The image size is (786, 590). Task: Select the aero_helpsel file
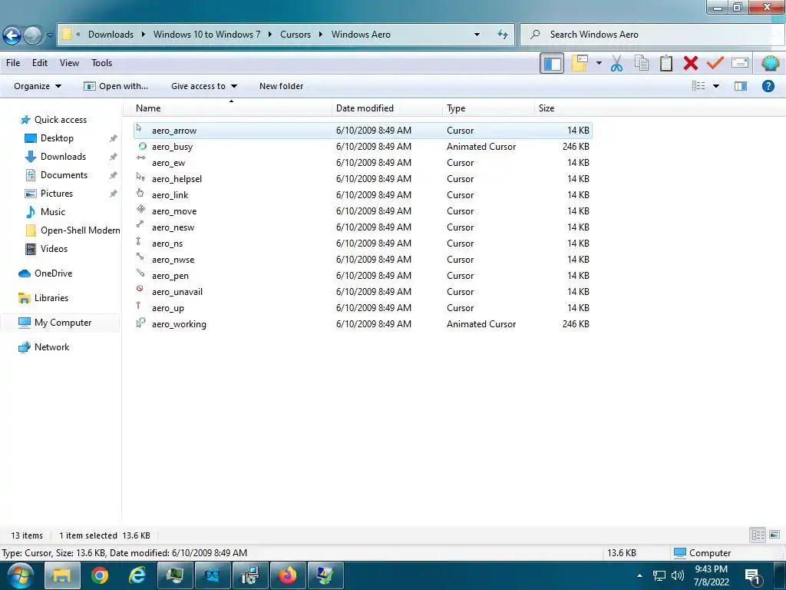click(x=363, y=179)
